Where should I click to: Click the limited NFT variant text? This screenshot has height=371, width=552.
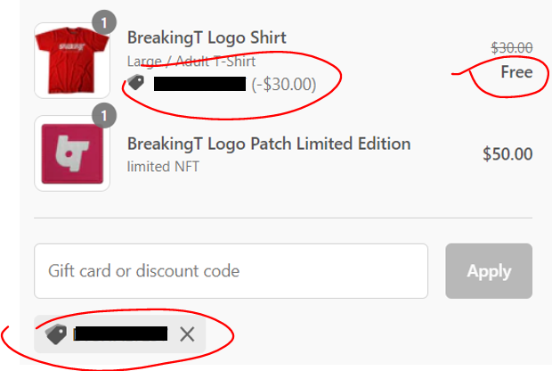pos(162,166)
